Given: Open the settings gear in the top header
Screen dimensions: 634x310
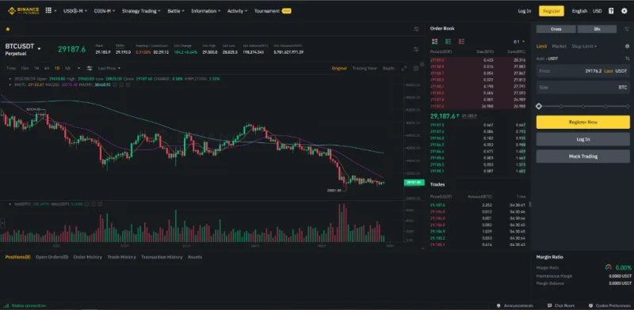Looking at the screenshot, I should (624, 11).
